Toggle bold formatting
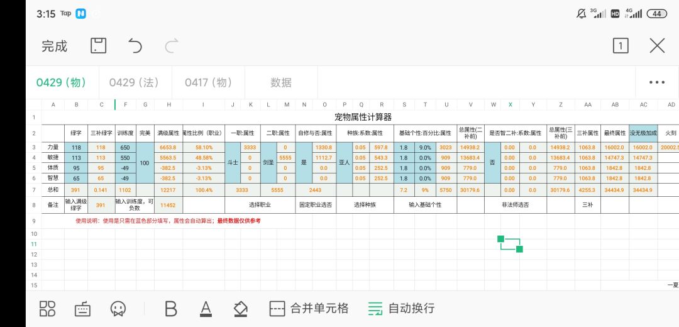Image resolution: width=679 pixels, height=327 pixels. [x=171, y=308]
